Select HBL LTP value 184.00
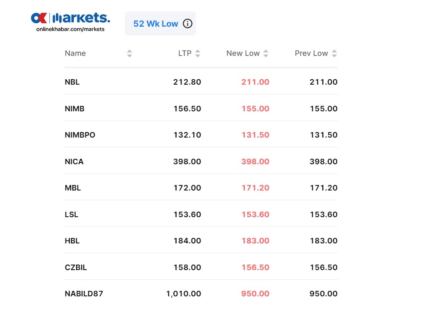Image resolution: width=440 pixels, height=312 pixels. (x=187, y=241)
